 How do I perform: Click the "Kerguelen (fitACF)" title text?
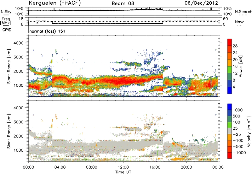click(54, 3)
